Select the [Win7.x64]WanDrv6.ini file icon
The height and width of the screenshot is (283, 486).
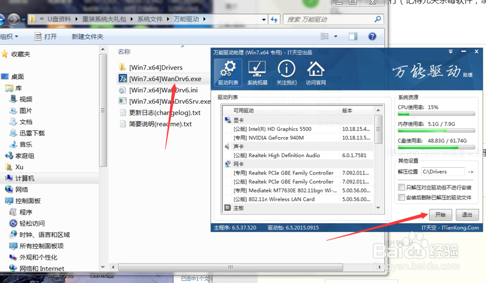pos(122,90)
